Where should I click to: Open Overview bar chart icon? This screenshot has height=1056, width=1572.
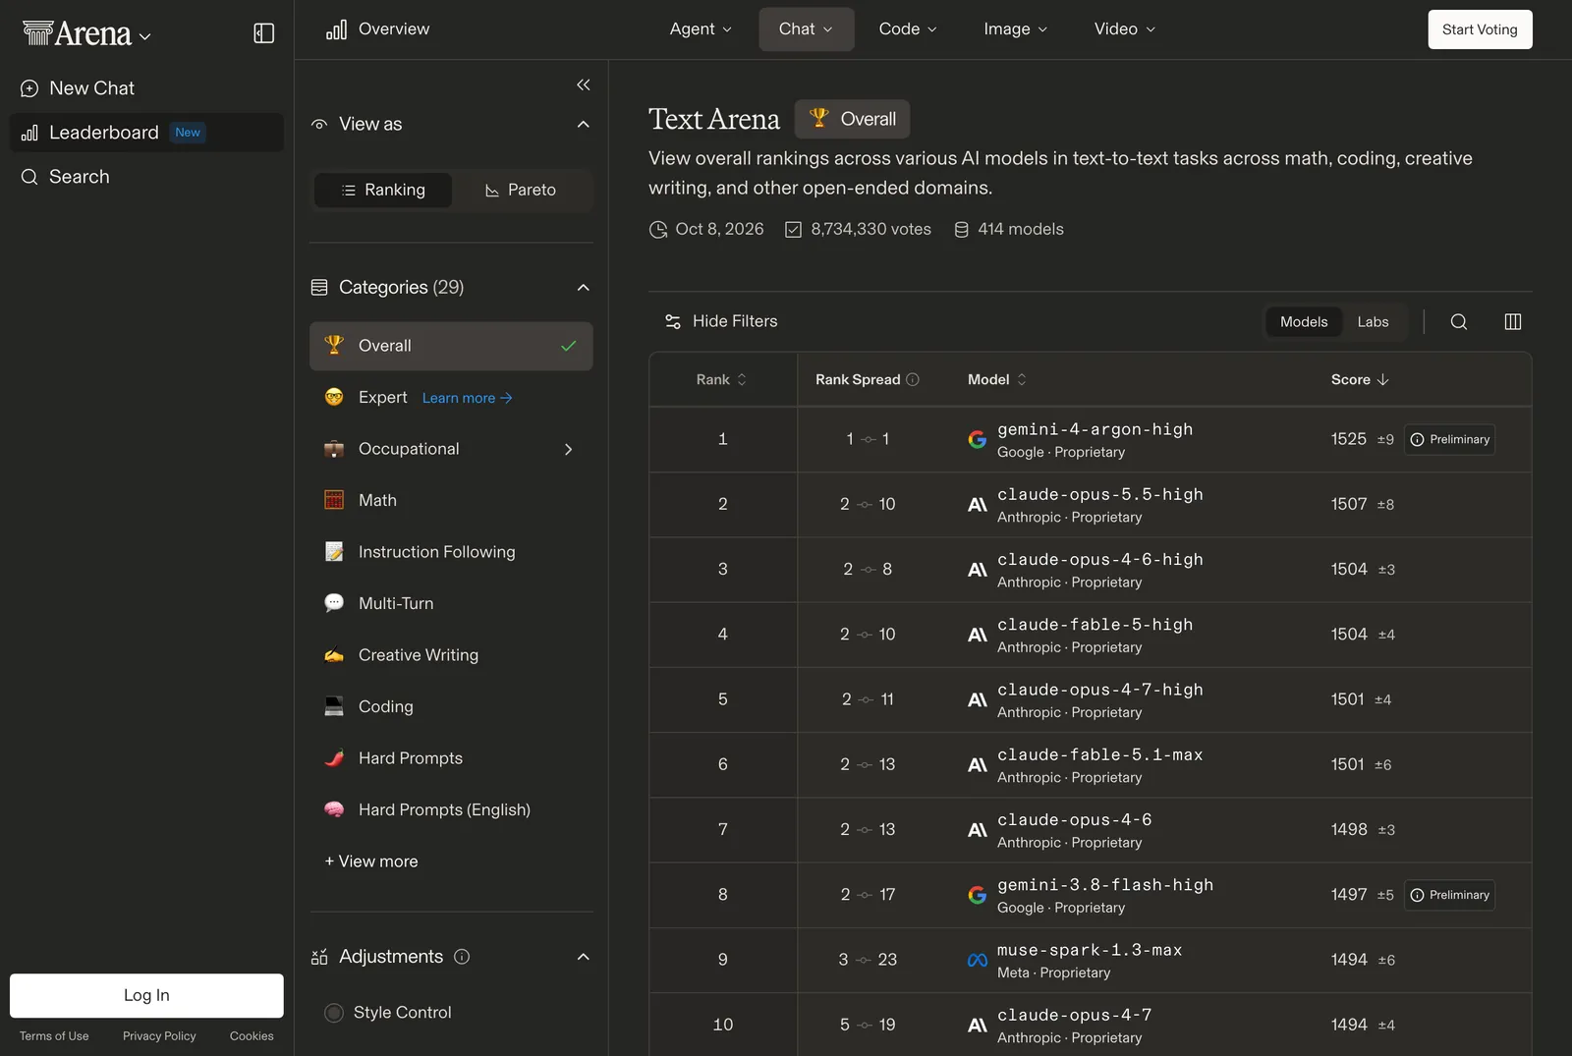[x=336, y=29]
